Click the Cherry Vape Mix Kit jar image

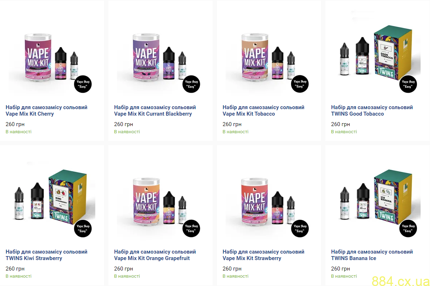[x=38, y=57]
